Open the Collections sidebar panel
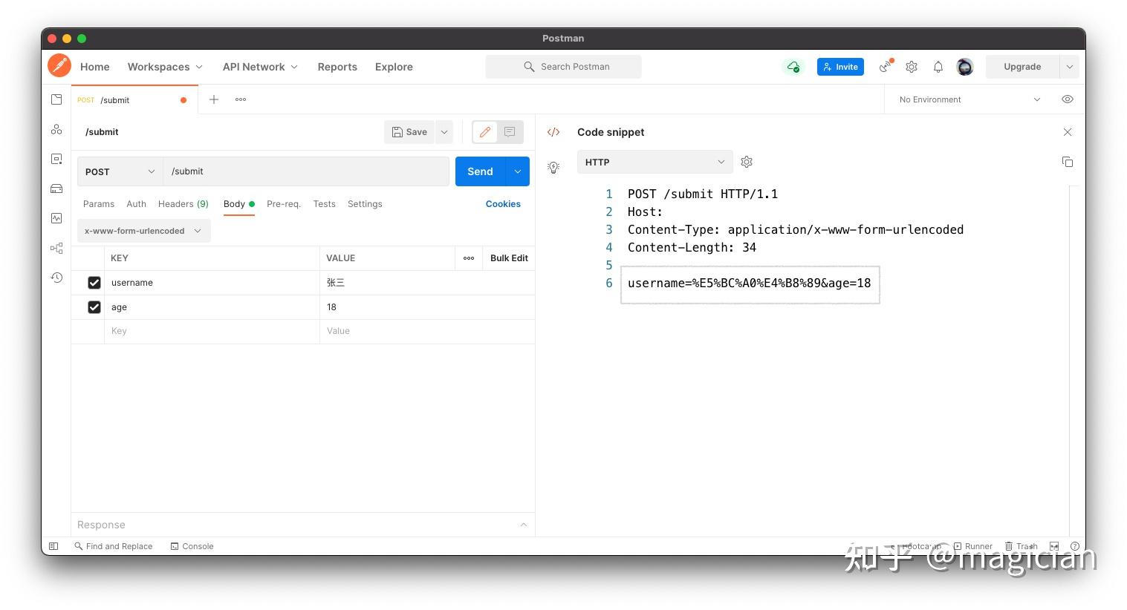The height and width of the screenshot is (610, 1127). [56, 99]
